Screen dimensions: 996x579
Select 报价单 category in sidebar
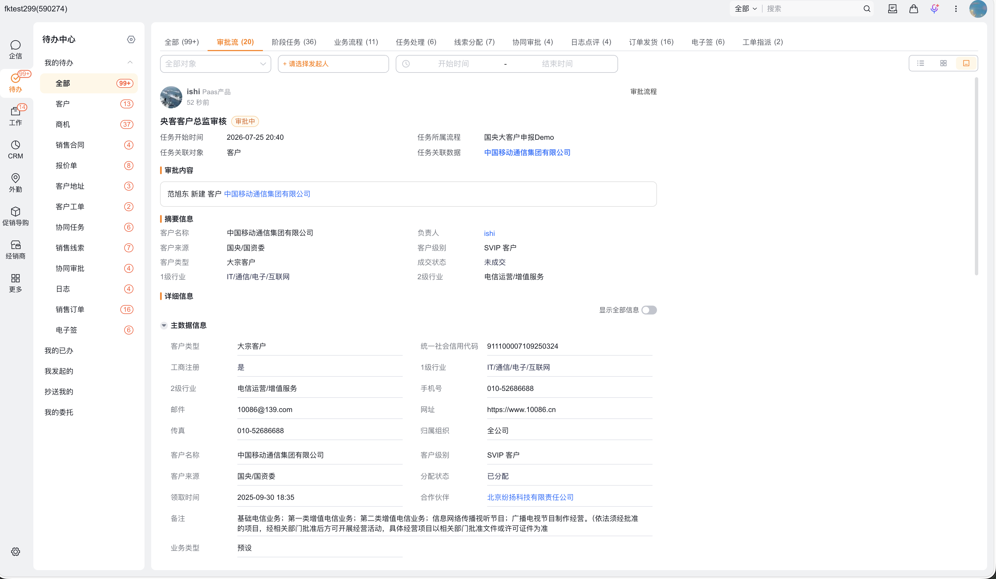tap(89, 166)
